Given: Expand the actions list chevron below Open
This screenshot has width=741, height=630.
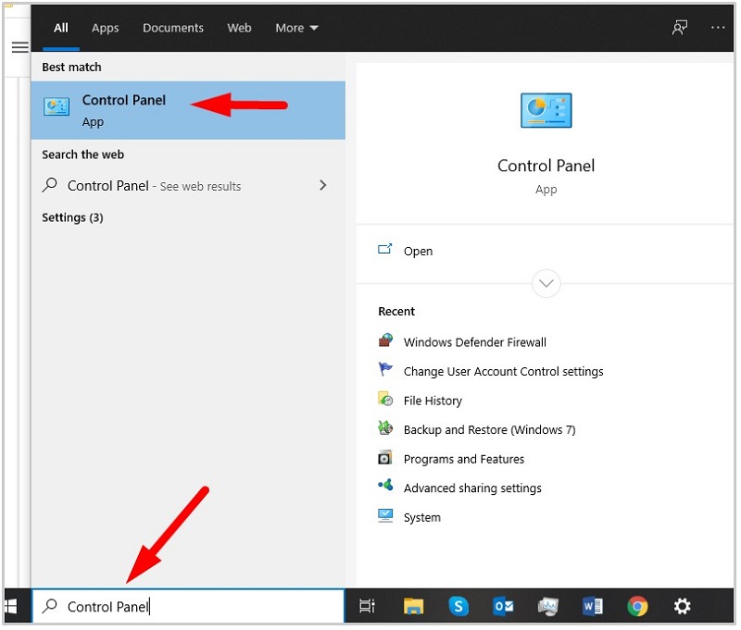Looking at the screenshot, I should (x=546, y=283).
